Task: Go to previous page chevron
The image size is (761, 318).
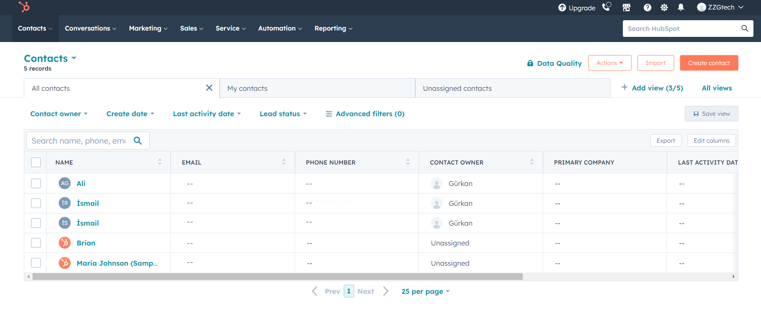Action: [314, 291]
